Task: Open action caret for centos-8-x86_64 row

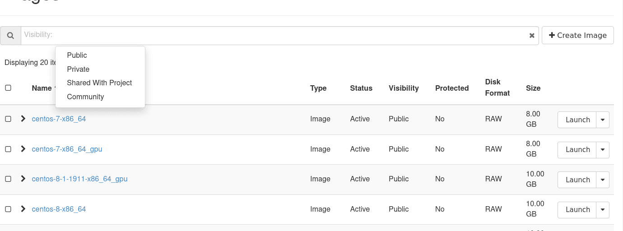Action: [x=602, y=210]
